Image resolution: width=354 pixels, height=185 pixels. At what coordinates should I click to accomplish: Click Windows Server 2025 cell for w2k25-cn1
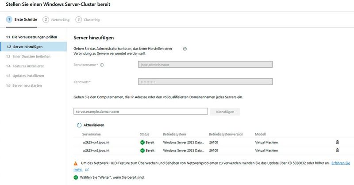184,143
